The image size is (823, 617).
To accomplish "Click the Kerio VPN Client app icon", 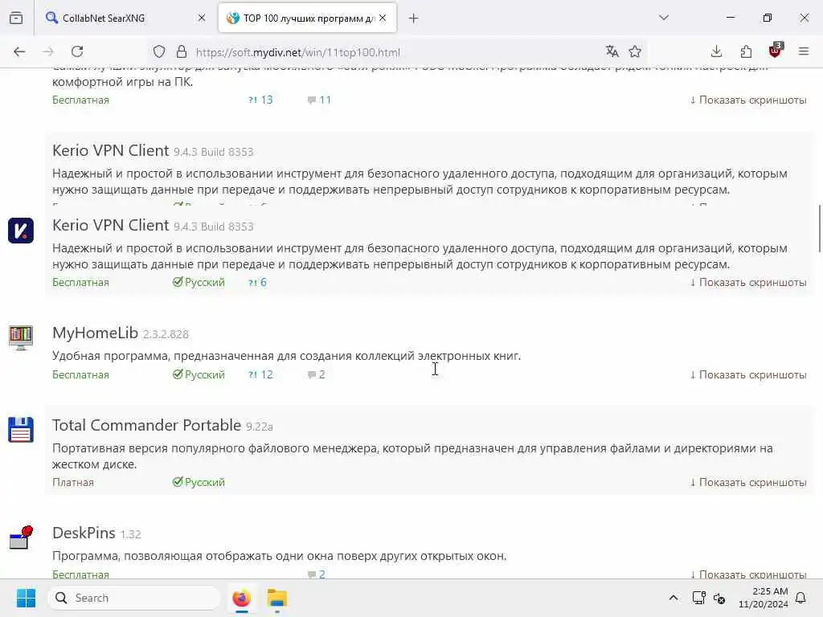I will coord(20,231).
